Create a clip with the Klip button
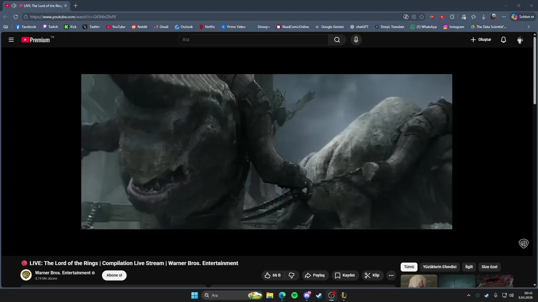The width and height of the screenshot is (538, 302). coord(372,276)
